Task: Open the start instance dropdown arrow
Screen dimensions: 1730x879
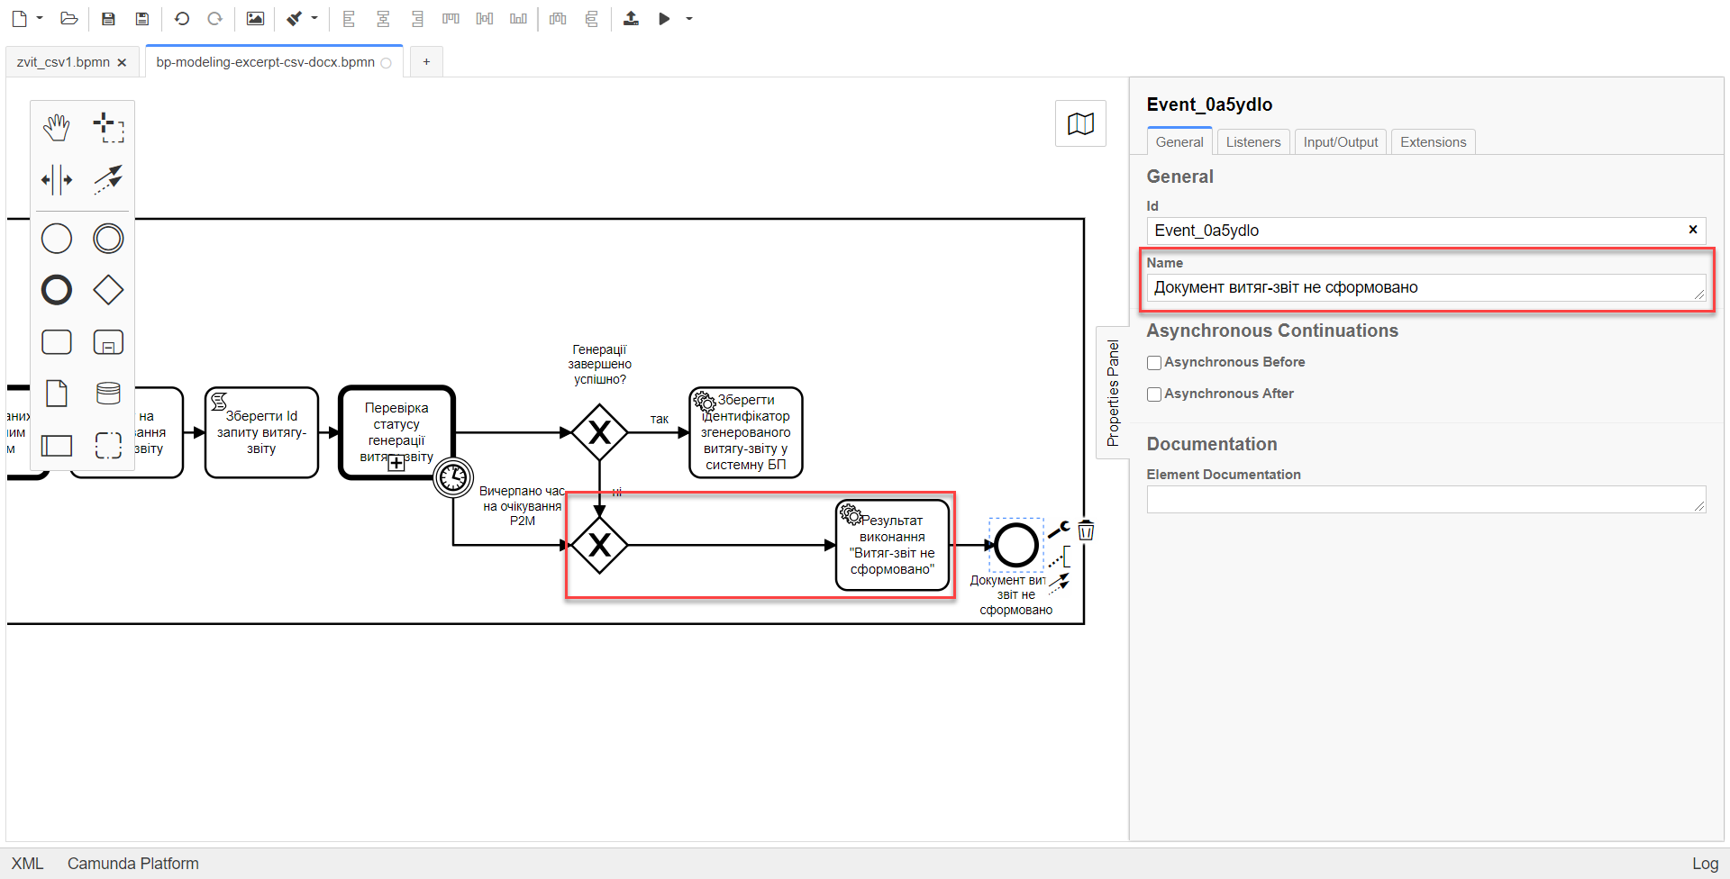Action: pyautogui.click(x=689, y=18)
